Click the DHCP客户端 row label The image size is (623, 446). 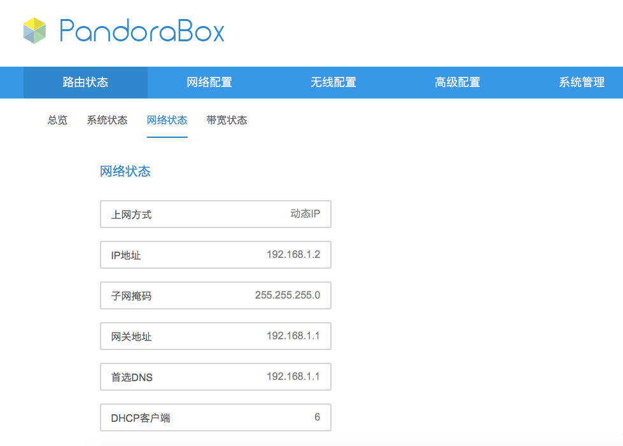click(x=141, y=418)
